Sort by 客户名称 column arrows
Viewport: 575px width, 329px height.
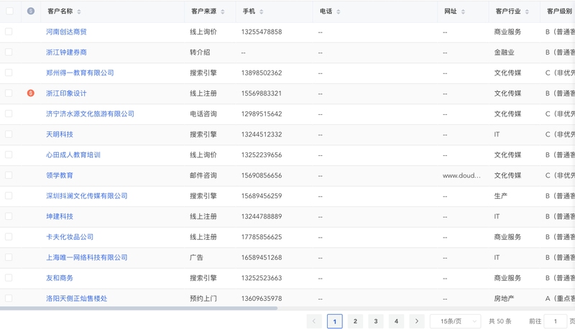tap(79, 11)
